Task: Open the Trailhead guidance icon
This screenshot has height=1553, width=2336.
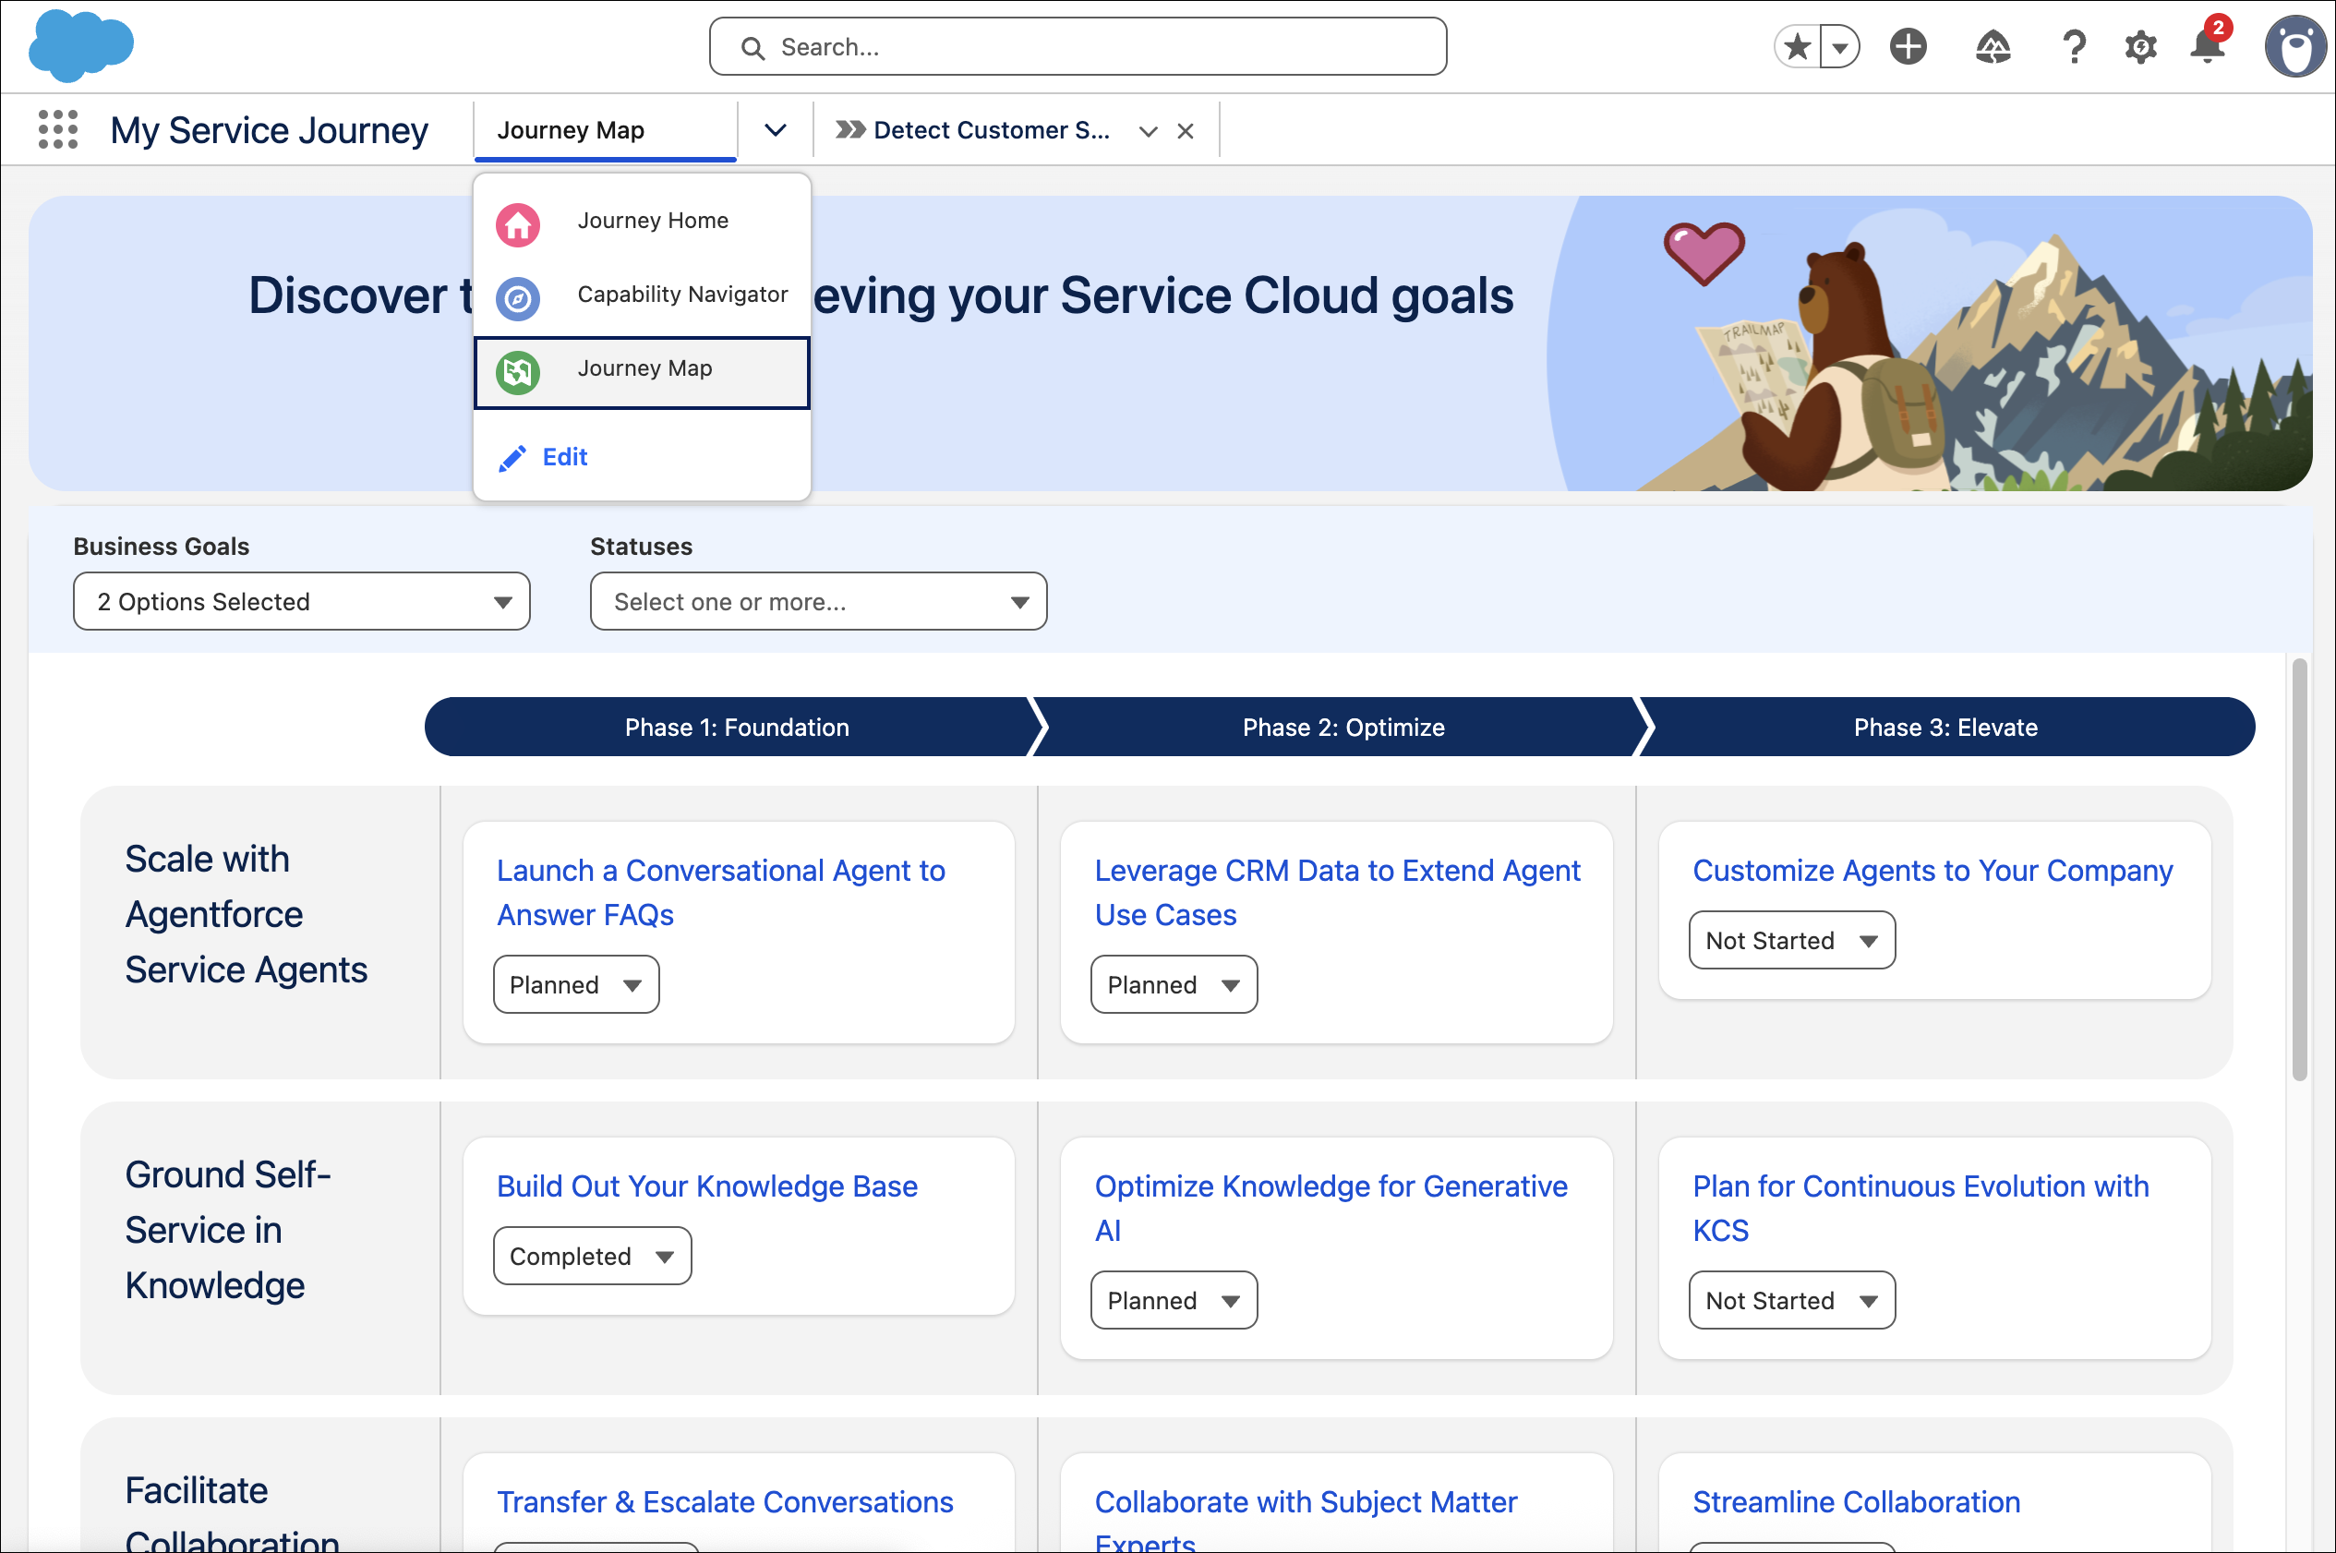Action: pos(1993,46)
